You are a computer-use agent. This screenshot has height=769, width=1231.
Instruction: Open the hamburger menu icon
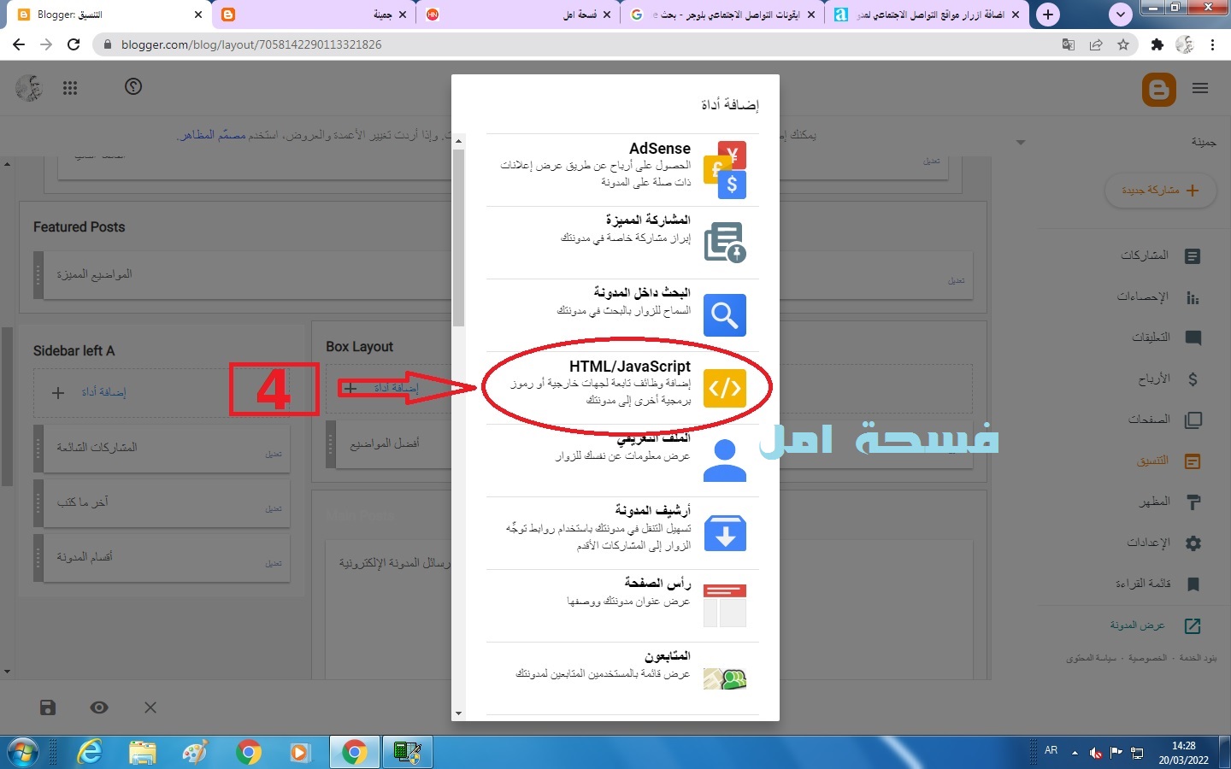[x=1200, y=88]
